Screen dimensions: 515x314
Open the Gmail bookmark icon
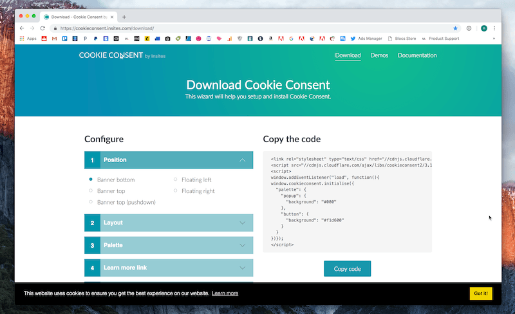click(x=54, y=39)
